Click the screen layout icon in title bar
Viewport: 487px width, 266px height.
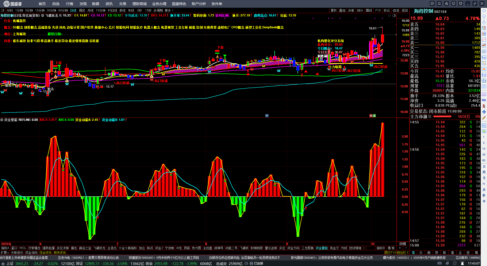[454, 4]
